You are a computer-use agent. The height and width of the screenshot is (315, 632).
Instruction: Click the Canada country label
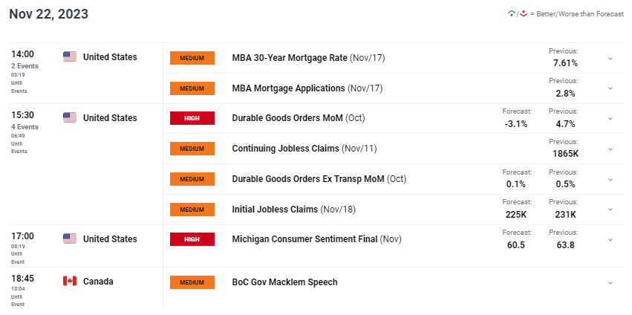98,282
